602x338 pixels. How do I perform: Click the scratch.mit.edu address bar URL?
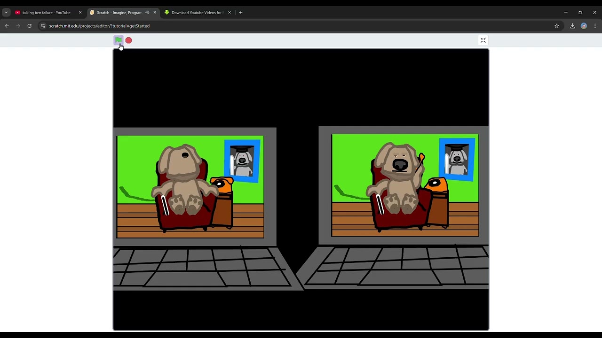coord(99,26)
